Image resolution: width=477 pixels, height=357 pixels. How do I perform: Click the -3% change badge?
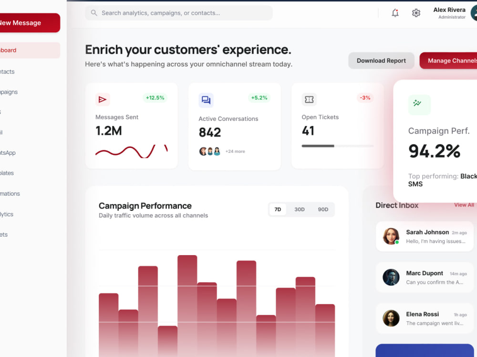(x=365, y=98)
